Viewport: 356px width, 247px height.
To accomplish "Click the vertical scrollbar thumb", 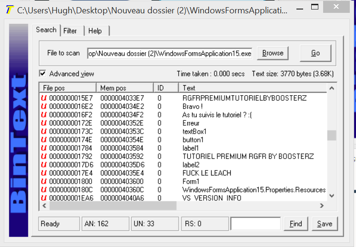I will point(332,136).
